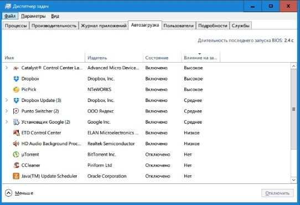Select the CCleaner entry name
This screenshot has height=205, width=300.
pos(30,165)
